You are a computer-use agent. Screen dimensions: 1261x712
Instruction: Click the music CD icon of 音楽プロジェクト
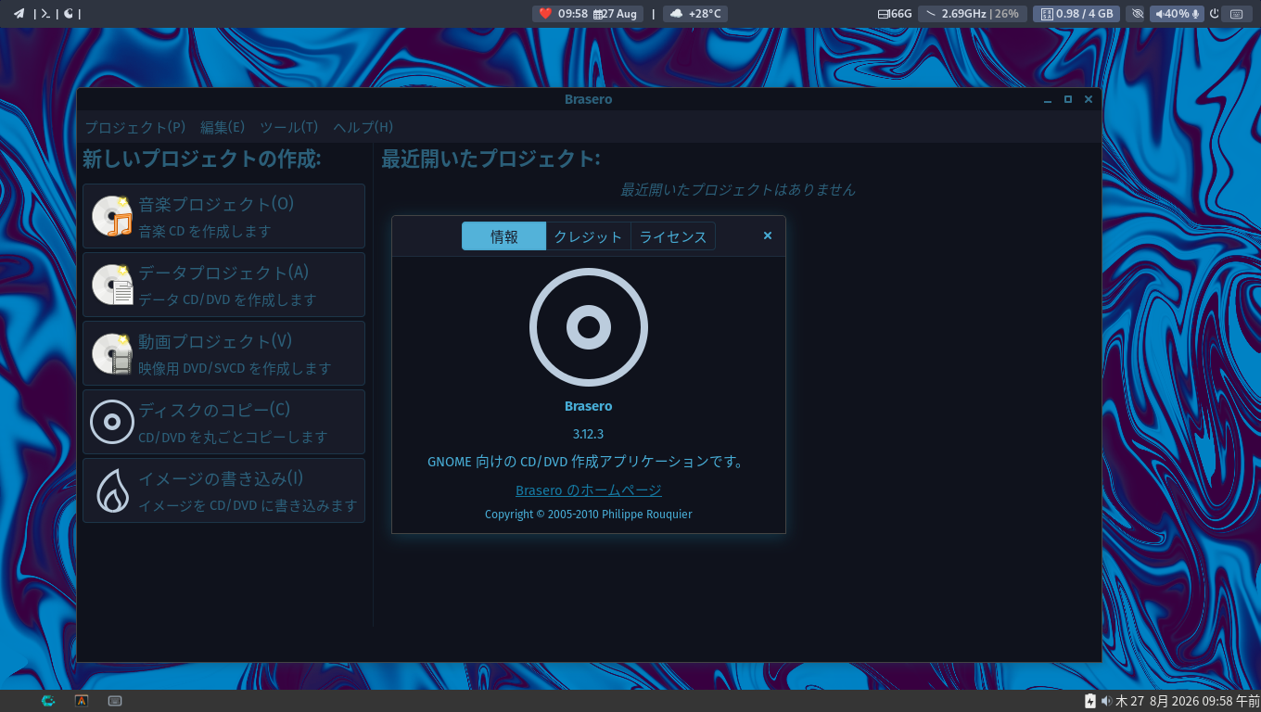(112, 216)
